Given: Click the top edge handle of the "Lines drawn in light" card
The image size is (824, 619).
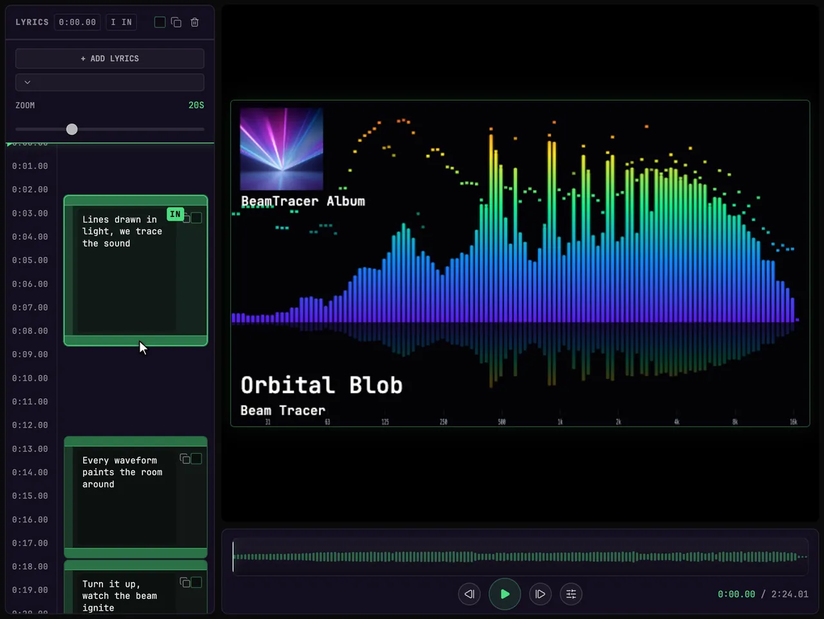Looking at the screenshot, I should click(136, 200).
